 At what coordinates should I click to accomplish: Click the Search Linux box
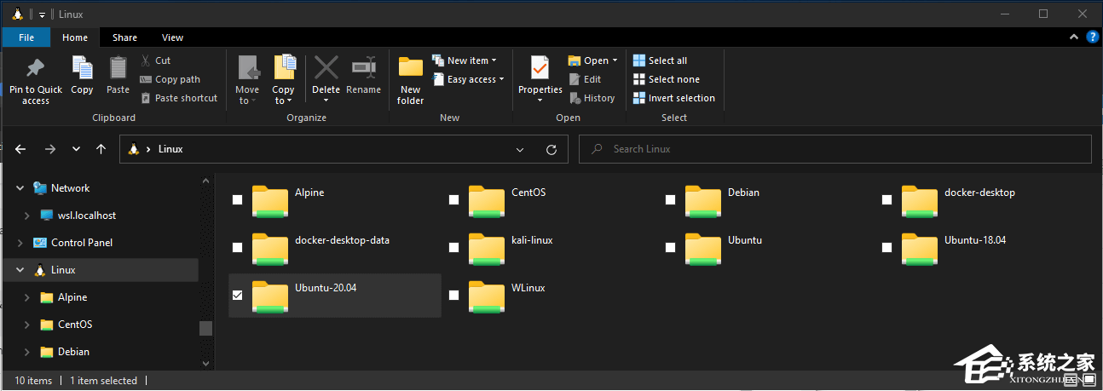coord(835,149)
